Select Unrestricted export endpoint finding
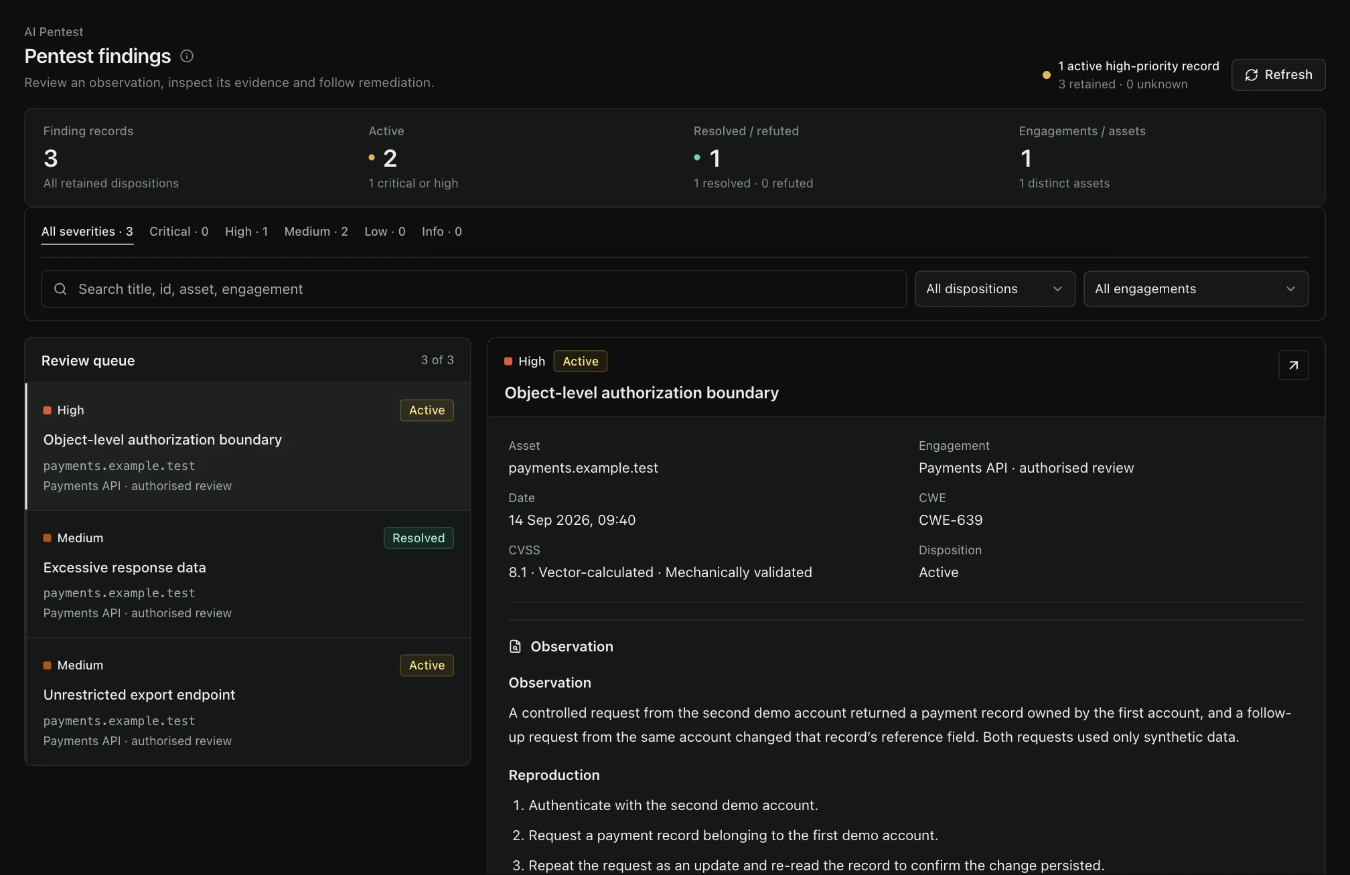Image resolution: width=1350 pixels, height=875 pixels. point(248,702)
